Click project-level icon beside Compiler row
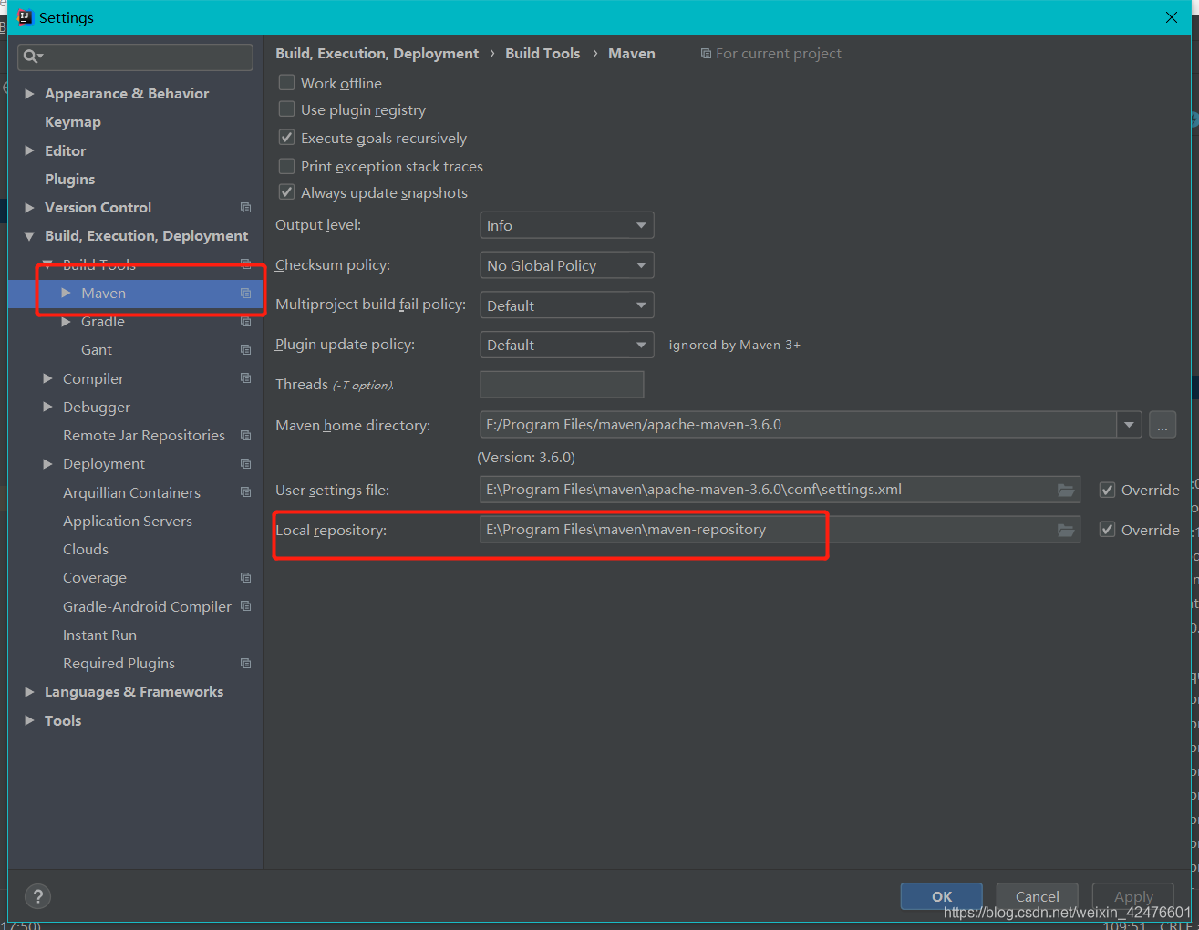The height and width of the screenshot is (930, 1199). [x=245, y=378]
